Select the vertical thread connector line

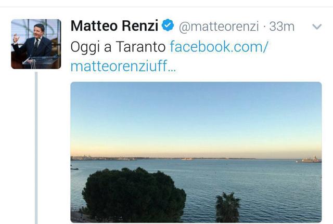coord(36,148)
